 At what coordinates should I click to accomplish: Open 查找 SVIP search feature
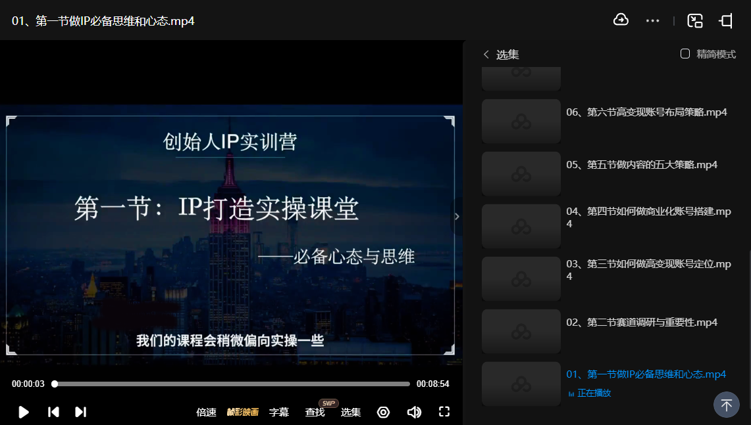point(315,412)
